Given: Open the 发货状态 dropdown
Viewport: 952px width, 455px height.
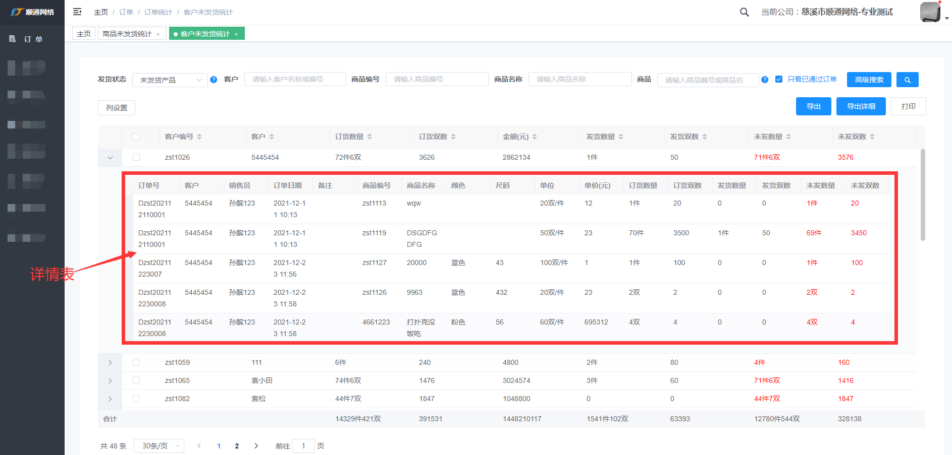Looking at the screenshot, I should [170, 80].
